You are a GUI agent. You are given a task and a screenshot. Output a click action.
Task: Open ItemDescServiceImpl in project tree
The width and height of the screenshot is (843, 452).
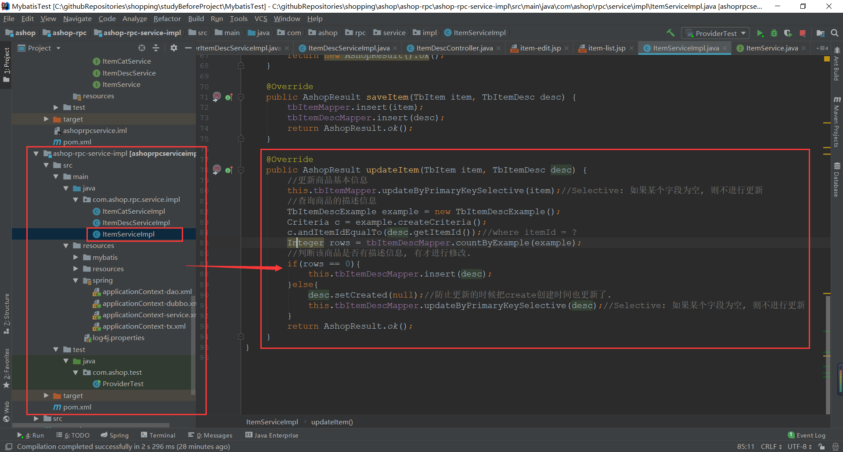point(136,223)
